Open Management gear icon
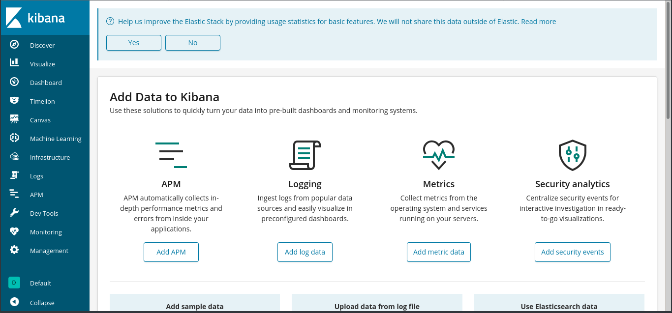672x313 pixels. tap(14, 250)
